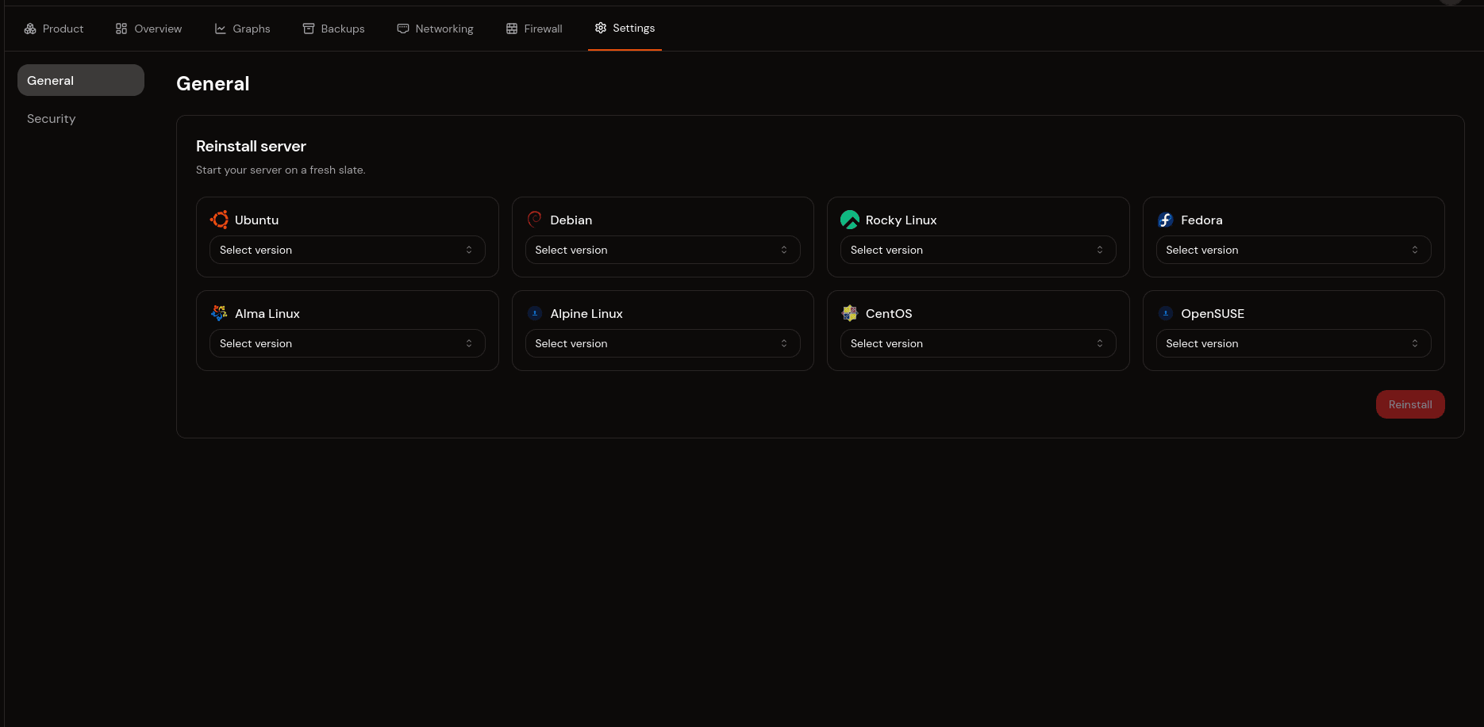Open Security settings in the sidebar
Screen dimensions: 1484x727
coord(81,119)
